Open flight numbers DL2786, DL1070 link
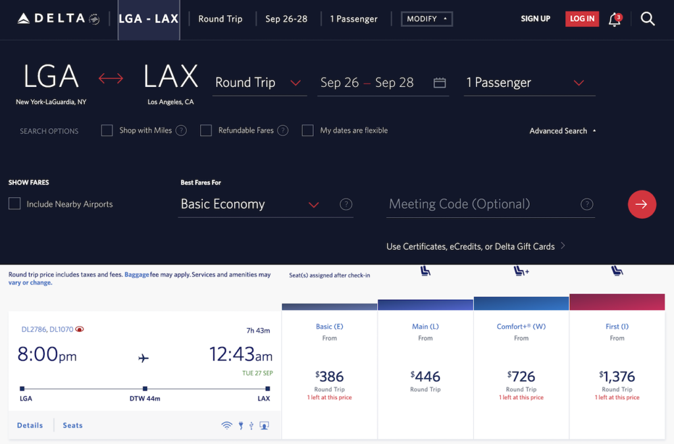 click(47, 329)
